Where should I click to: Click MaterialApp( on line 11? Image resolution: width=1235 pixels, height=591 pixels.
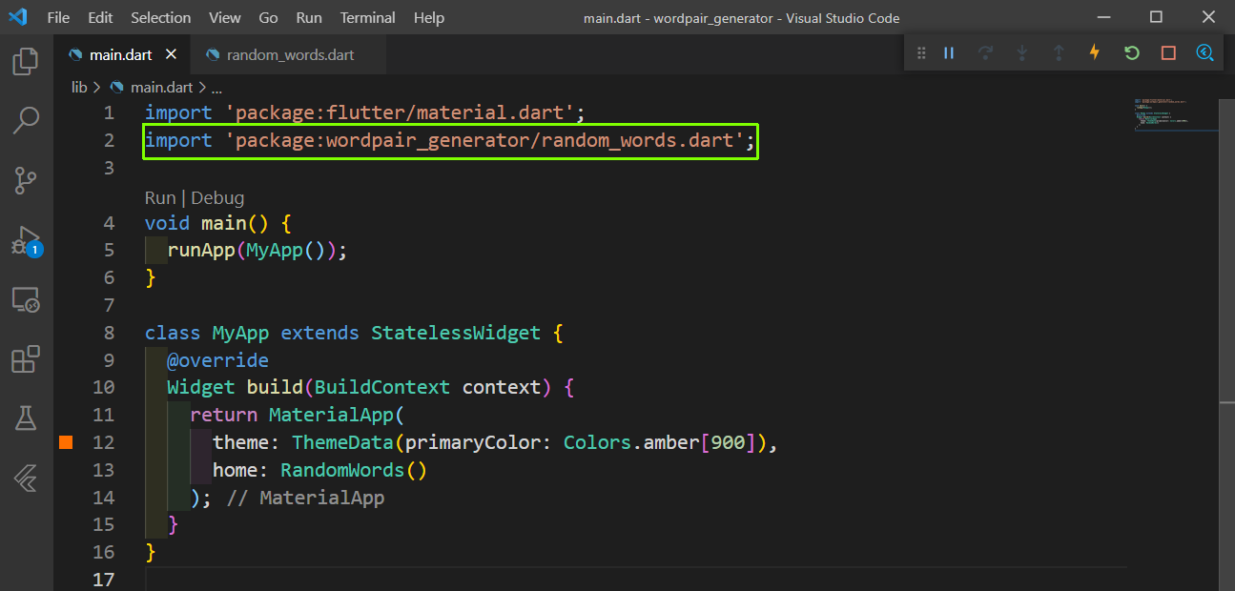point(338,415)
